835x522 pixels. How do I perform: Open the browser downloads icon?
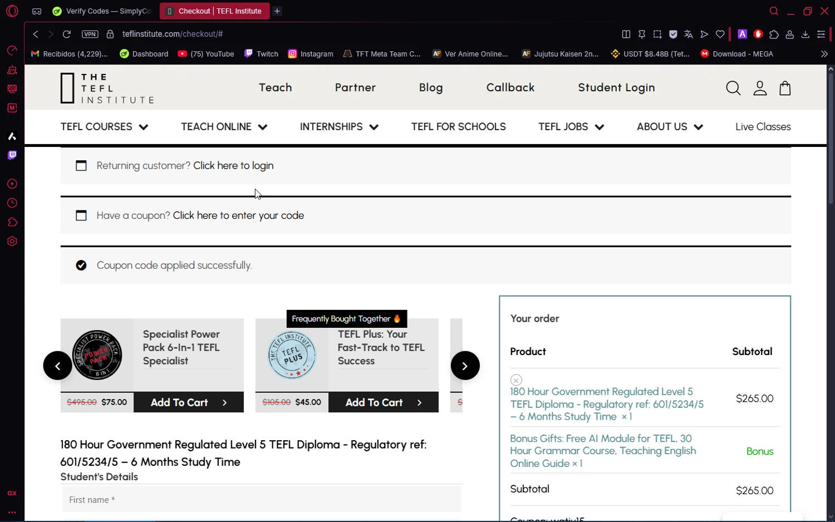coord(805,34)
